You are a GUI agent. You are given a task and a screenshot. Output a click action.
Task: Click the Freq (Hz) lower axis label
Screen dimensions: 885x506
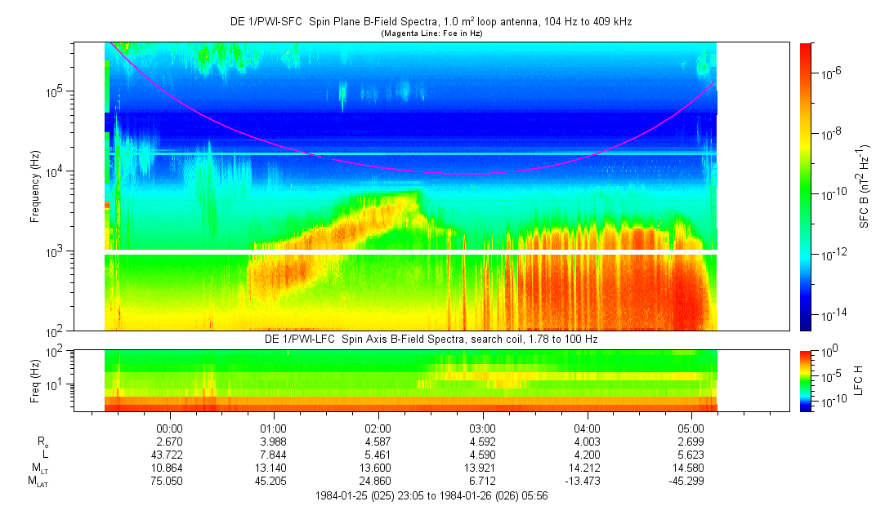[35, 379]
